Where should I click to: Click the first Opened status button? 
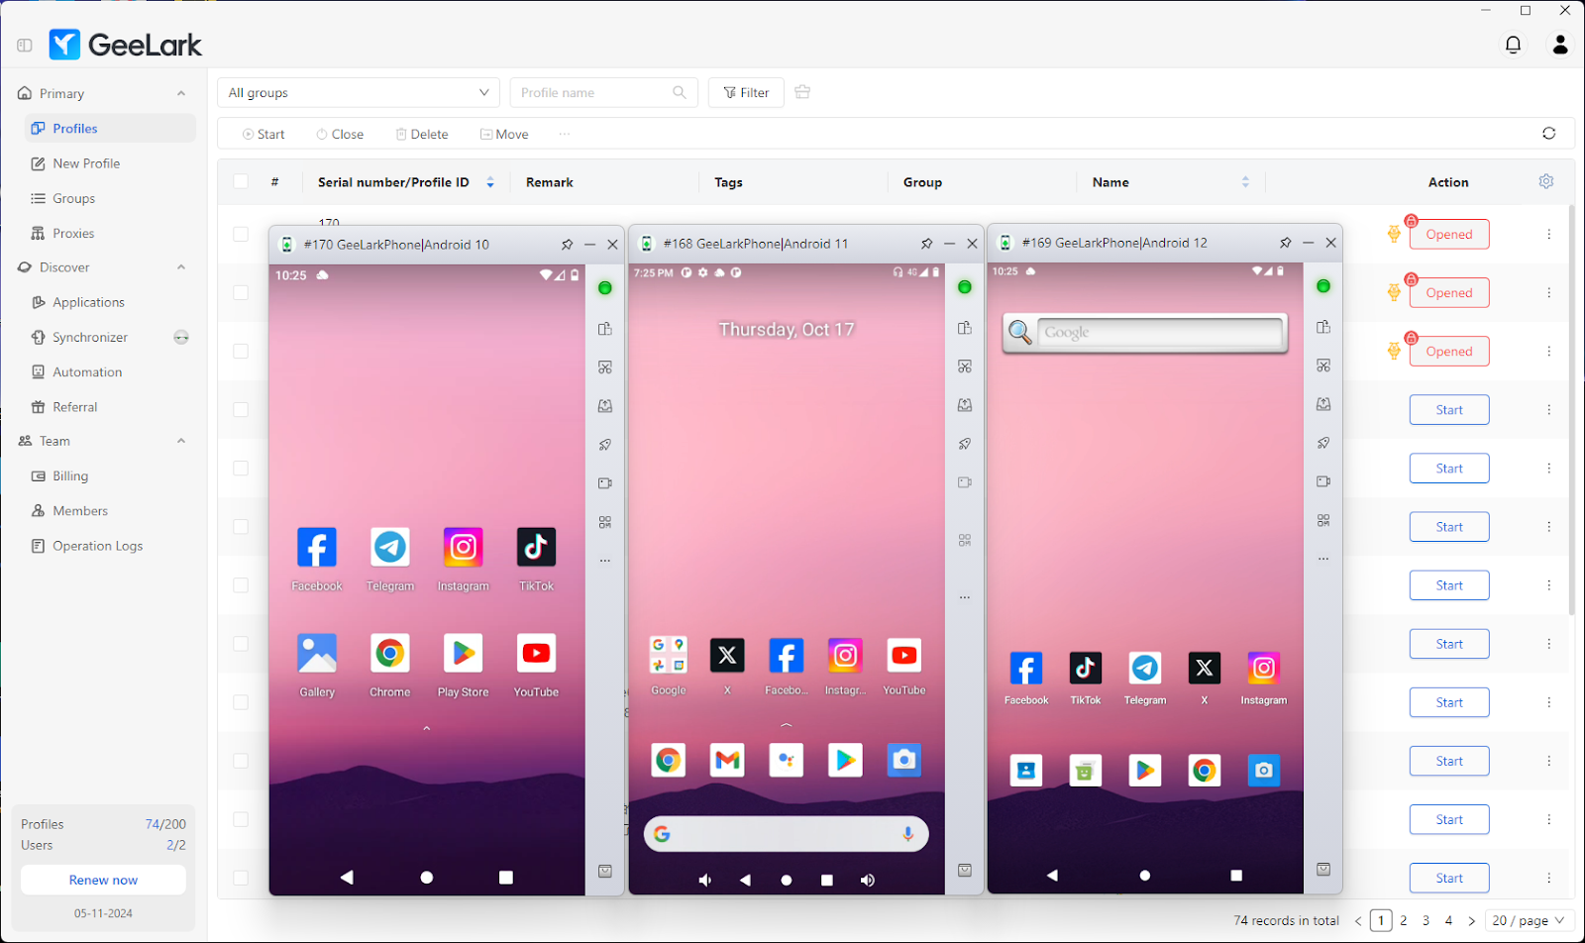(1449, 234)
